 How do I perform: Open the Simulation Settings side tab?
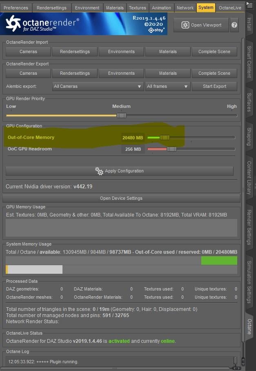(x=249, y=282)
